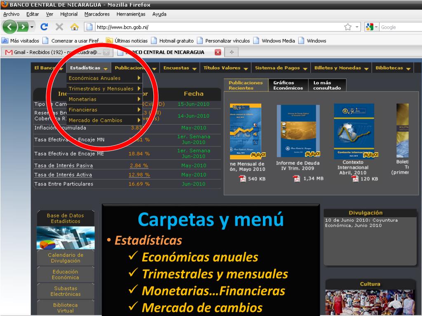Click the Subastas Electrónicas button
Viewport: 422px width, 316px height.
click(x=66, y=291)
